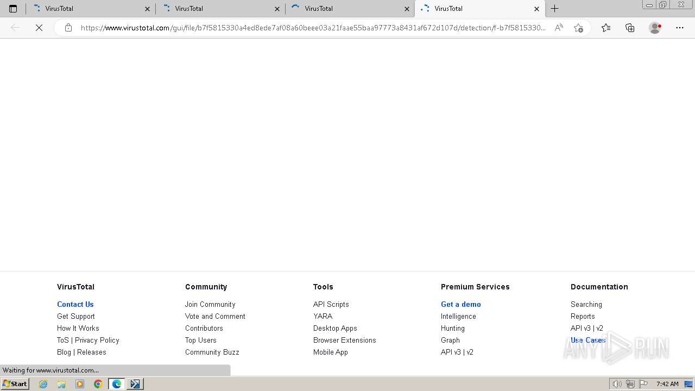The height and width of the screenshot is (391, 695).
Task: Open the last pinned taskbar program
Action: coord(135,384)
